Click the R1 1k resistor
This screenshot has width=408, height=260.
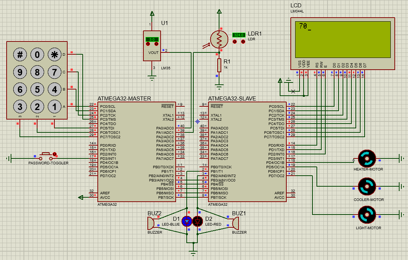coord(220,65)
